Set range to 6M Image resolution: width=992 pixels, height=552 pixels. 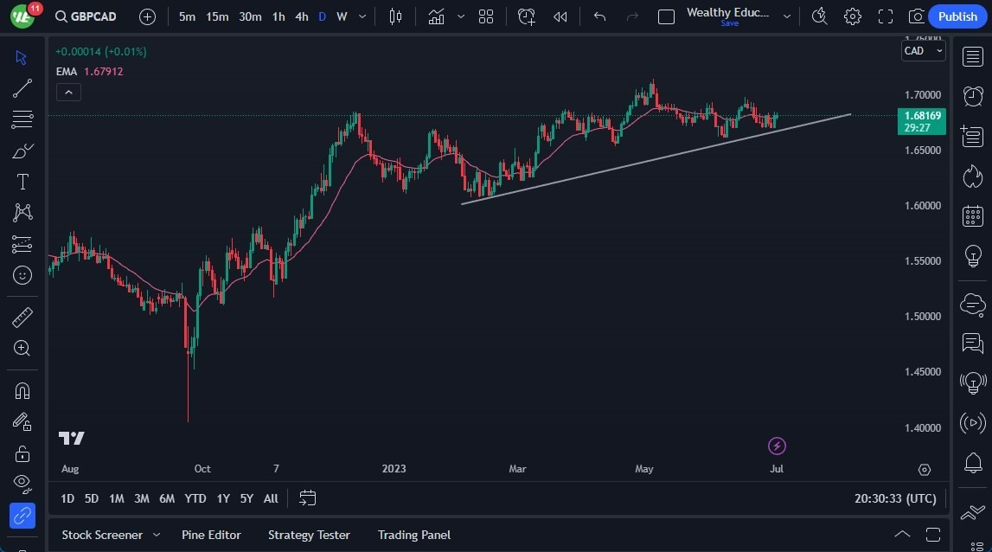pyautogui.click(x=167, y=498)
